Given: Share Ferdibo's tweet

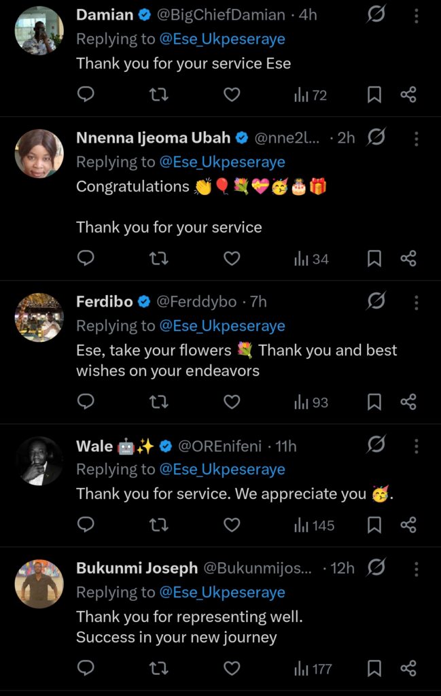Looking at the screenshot, I should (408, 402).
